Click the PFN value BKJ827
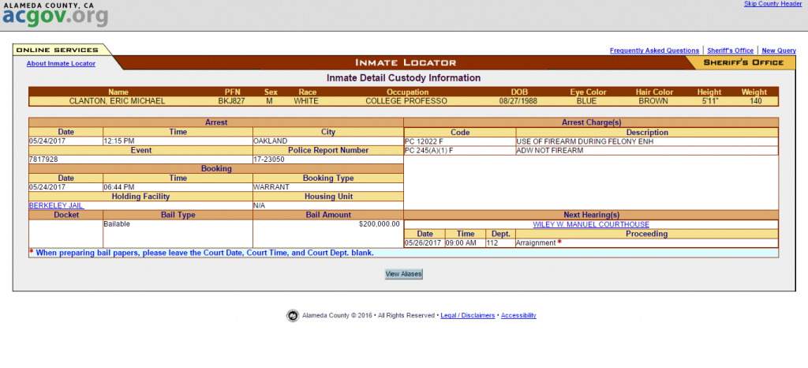 click(x=231, y=101)
